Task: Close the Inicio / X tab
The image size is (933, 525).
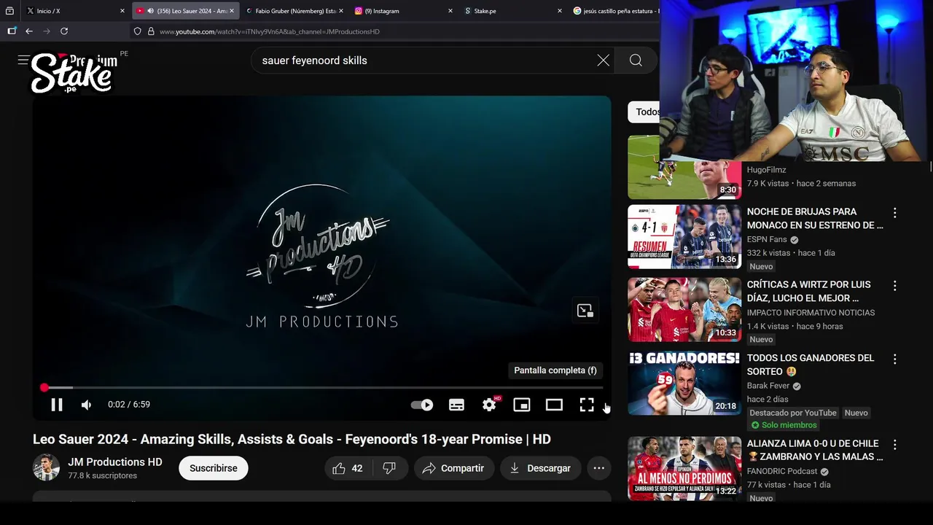Action: coord(122,11)
